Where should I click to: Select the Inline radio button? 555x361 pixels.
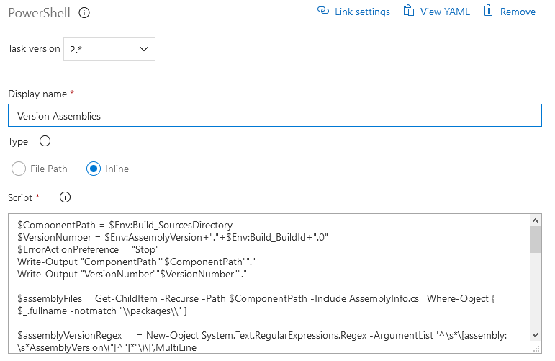[94, 169]
